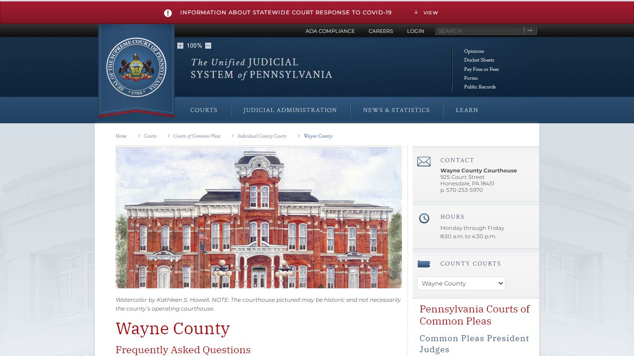Open the Opinions quick link
Screen dimensions: 634x356
click(474, 51)
